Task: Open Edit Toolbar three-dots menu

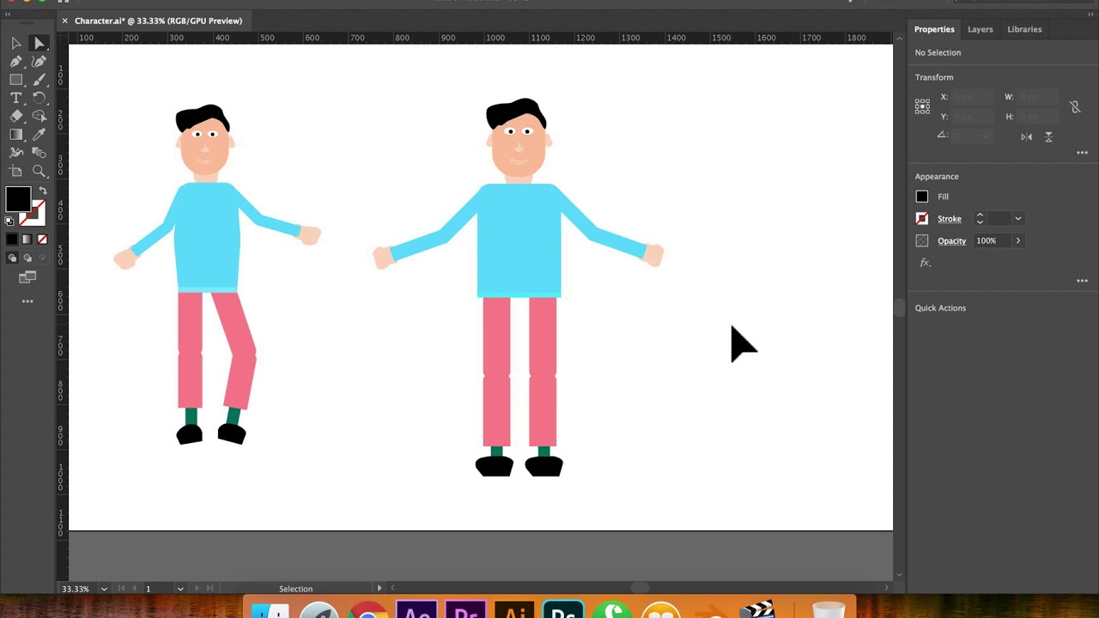Action: [27, 301]
